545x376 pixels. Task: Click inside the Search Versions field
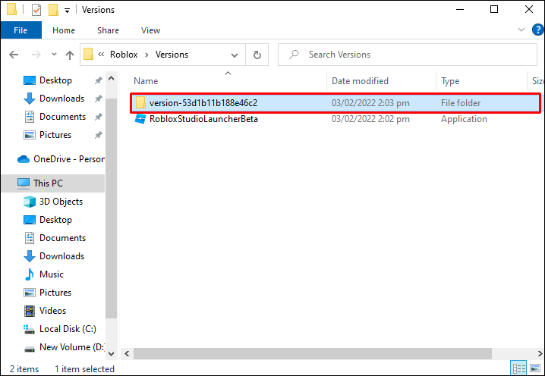[408, 55]
